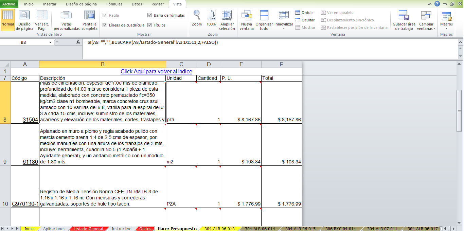
Task: Switch to Diseño de página view
Action: click(24, 20)
